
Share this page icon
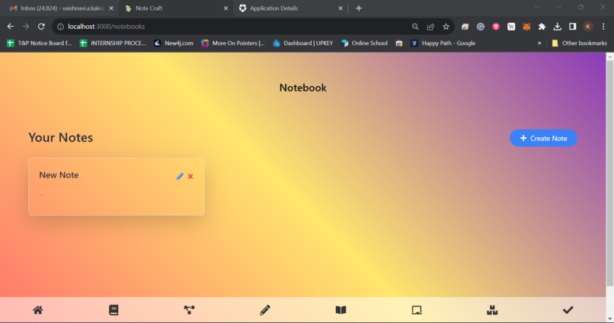(x=430, y=27)
